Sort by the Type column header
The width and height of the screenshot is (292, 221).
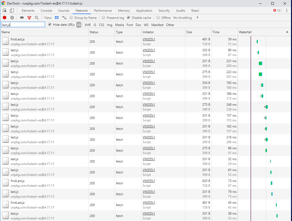128,32
